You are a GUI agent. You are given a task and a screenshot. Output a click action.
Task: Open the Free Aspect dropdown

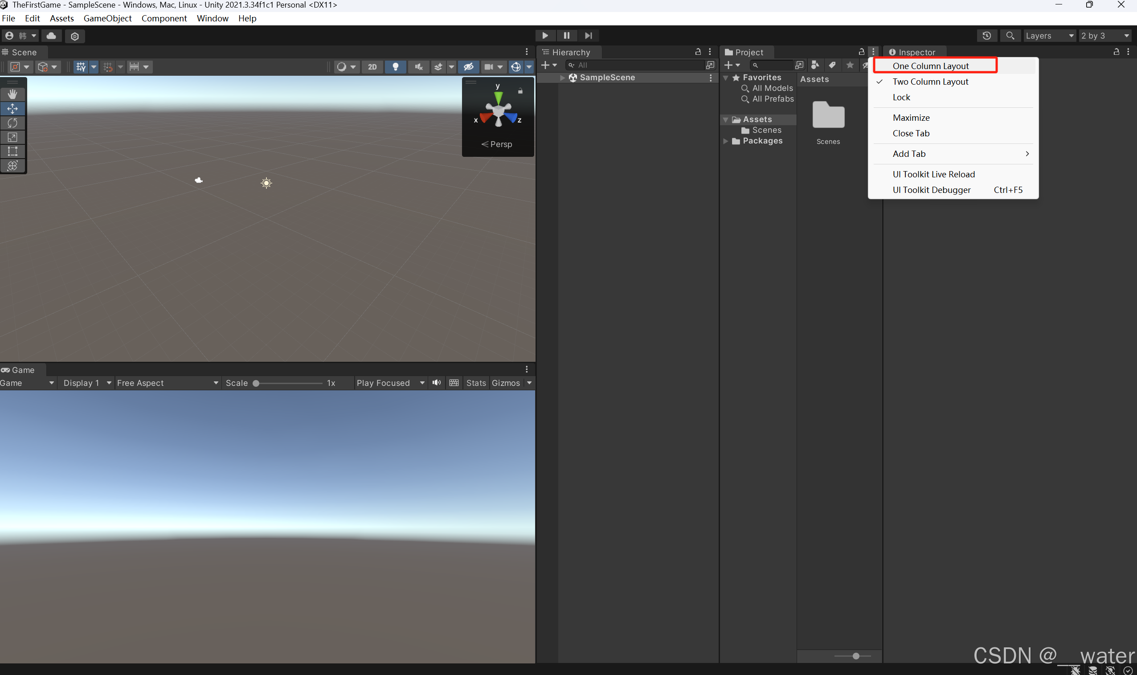167,383
